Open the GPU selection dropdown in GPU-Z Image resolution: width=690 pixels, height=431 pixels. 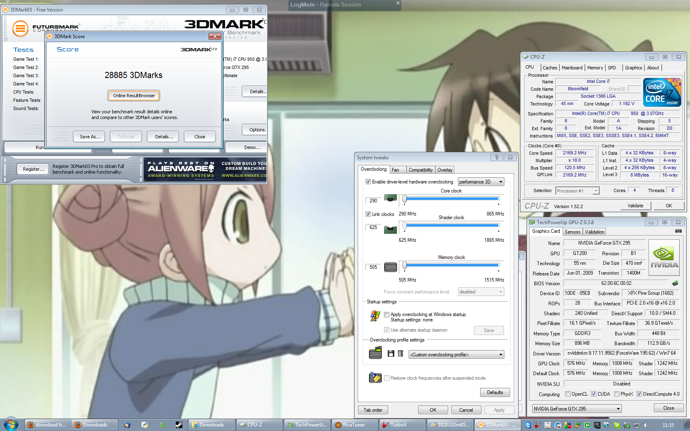(x=577, y=409)
